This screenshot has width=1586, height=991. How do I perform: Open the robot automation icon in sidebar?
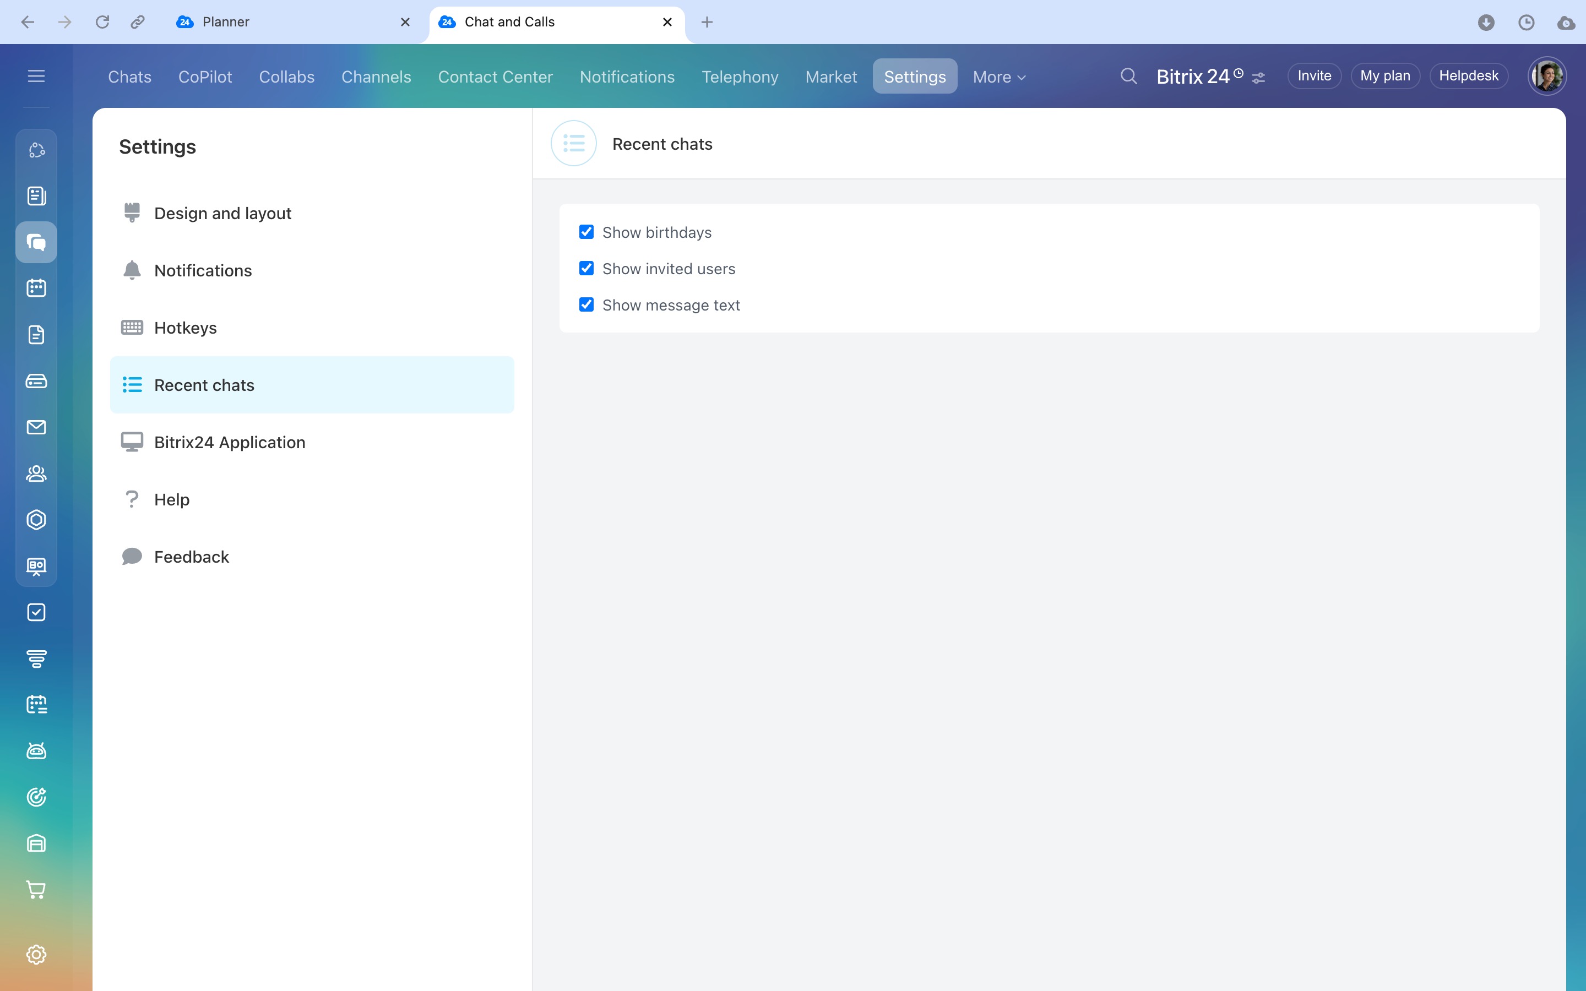36,750
